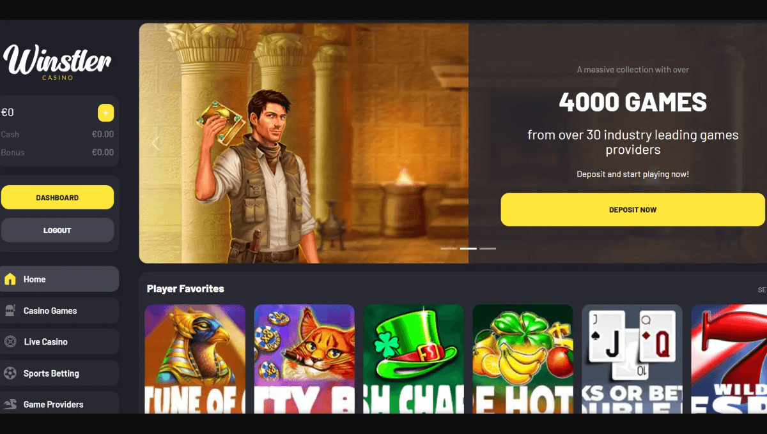Click the Sports Betting soccer ball icon
767x434 pixels.
point(10,373)
